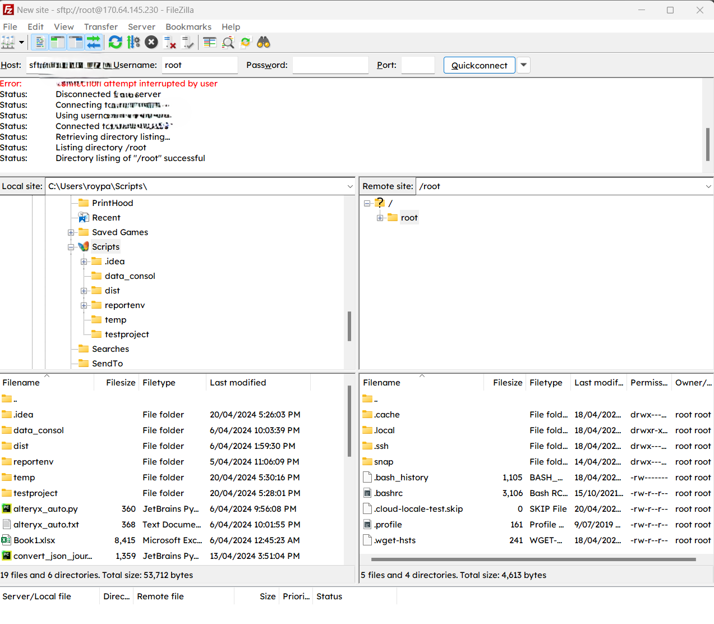
Task: Open the Local site path dropdown
Action: pos(350,186)
